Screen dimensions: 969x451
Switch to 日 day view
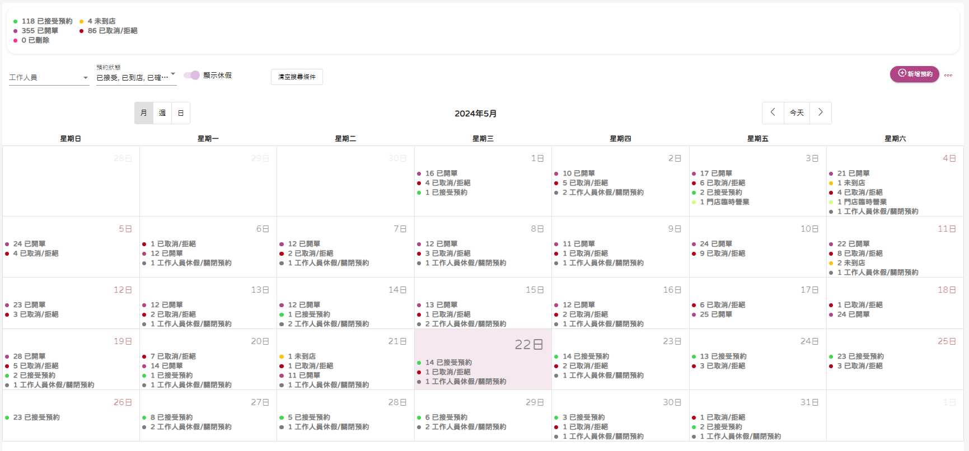tap(181, 113)
